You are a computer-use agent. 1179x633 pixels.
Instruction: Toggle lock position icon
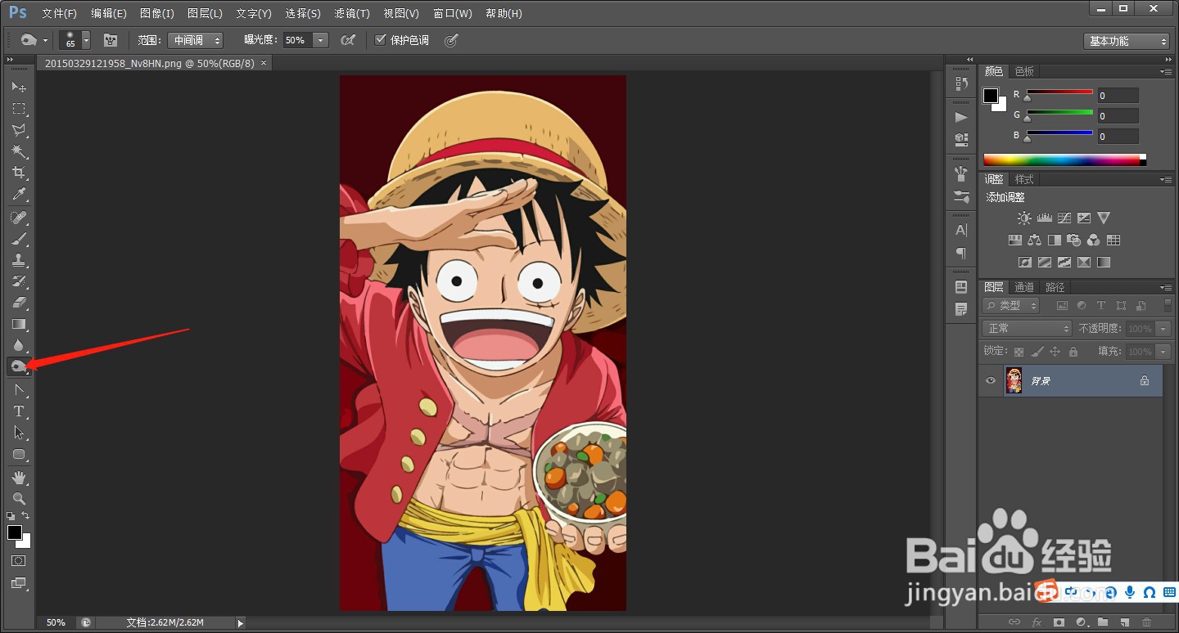point(1055,352)
